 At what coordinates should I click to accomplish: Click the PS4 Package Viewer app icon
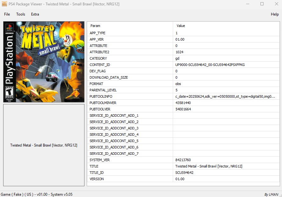coord(4,4)
